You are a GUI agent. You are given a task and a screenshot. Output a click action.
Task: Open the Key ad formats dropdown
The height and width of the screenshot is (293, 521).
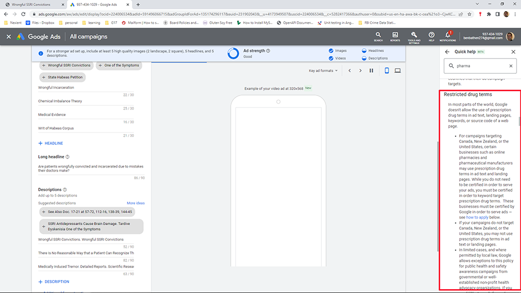(323, 71)
